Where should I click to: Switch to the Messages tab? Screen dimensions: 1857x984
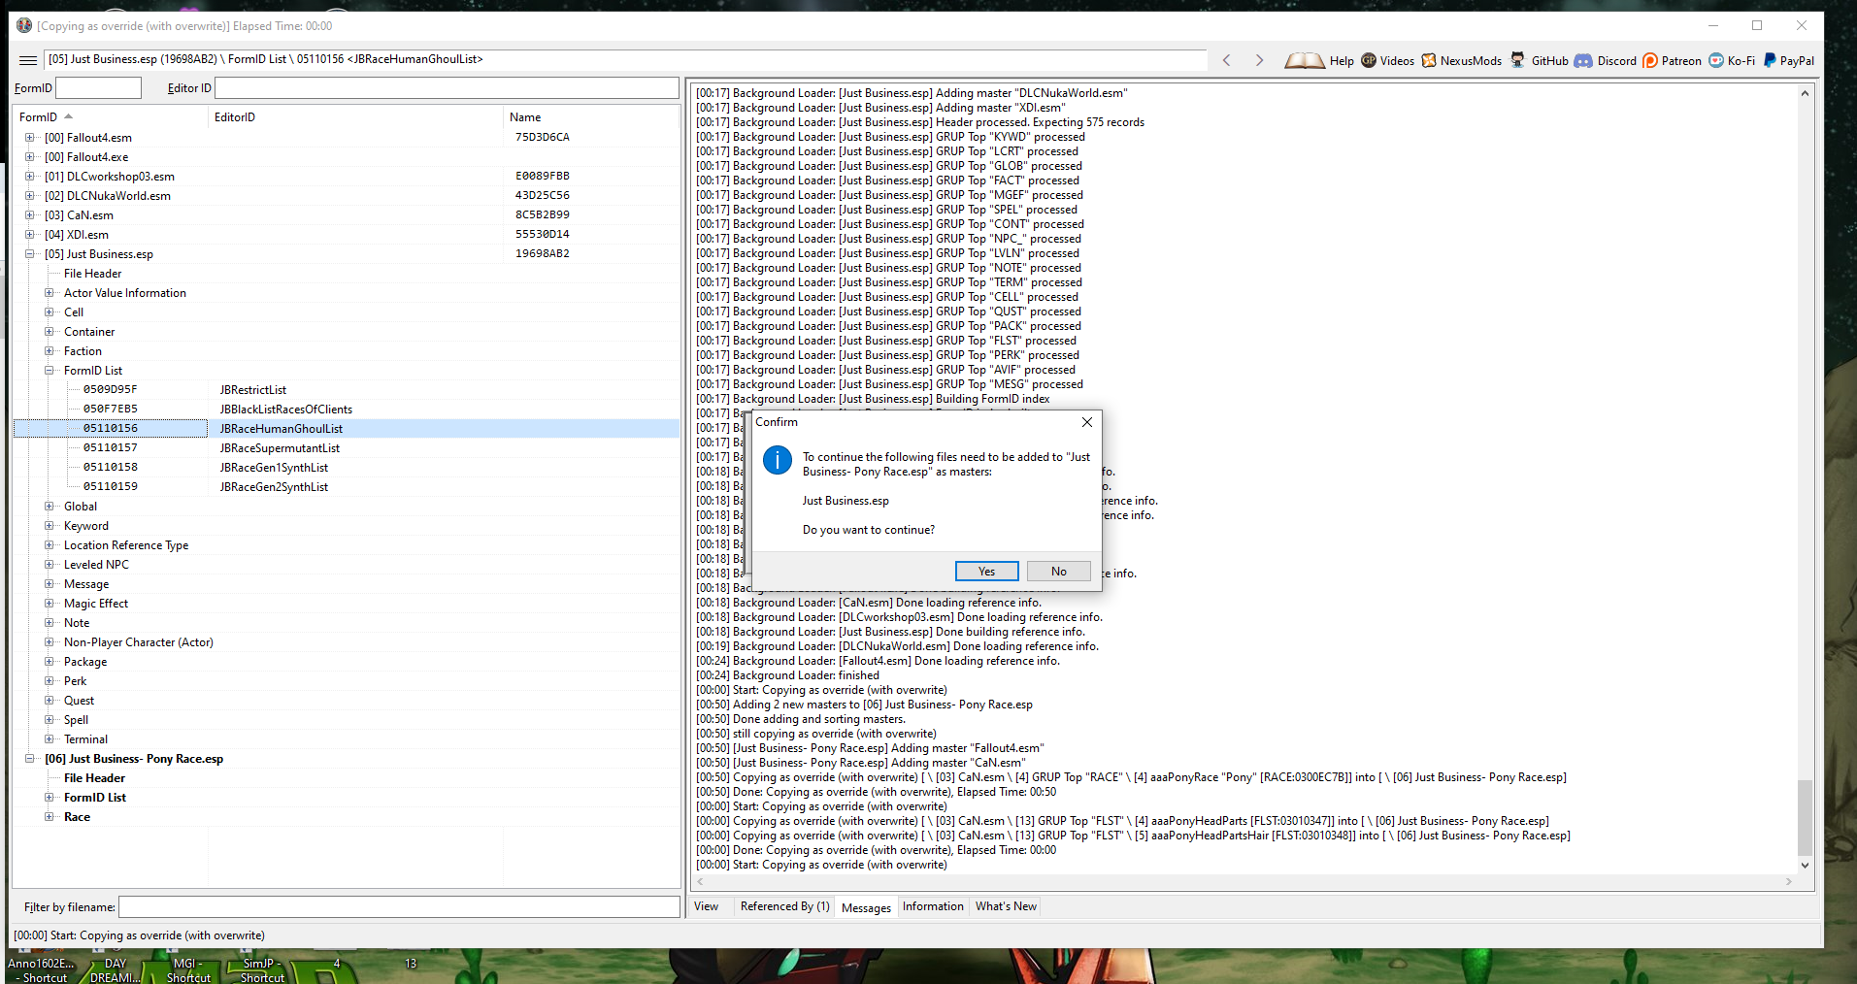[866, 907]
